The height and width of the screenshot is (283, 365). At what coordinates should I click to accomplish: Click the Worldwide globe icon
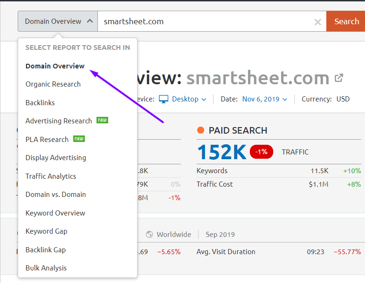point(149,235)
